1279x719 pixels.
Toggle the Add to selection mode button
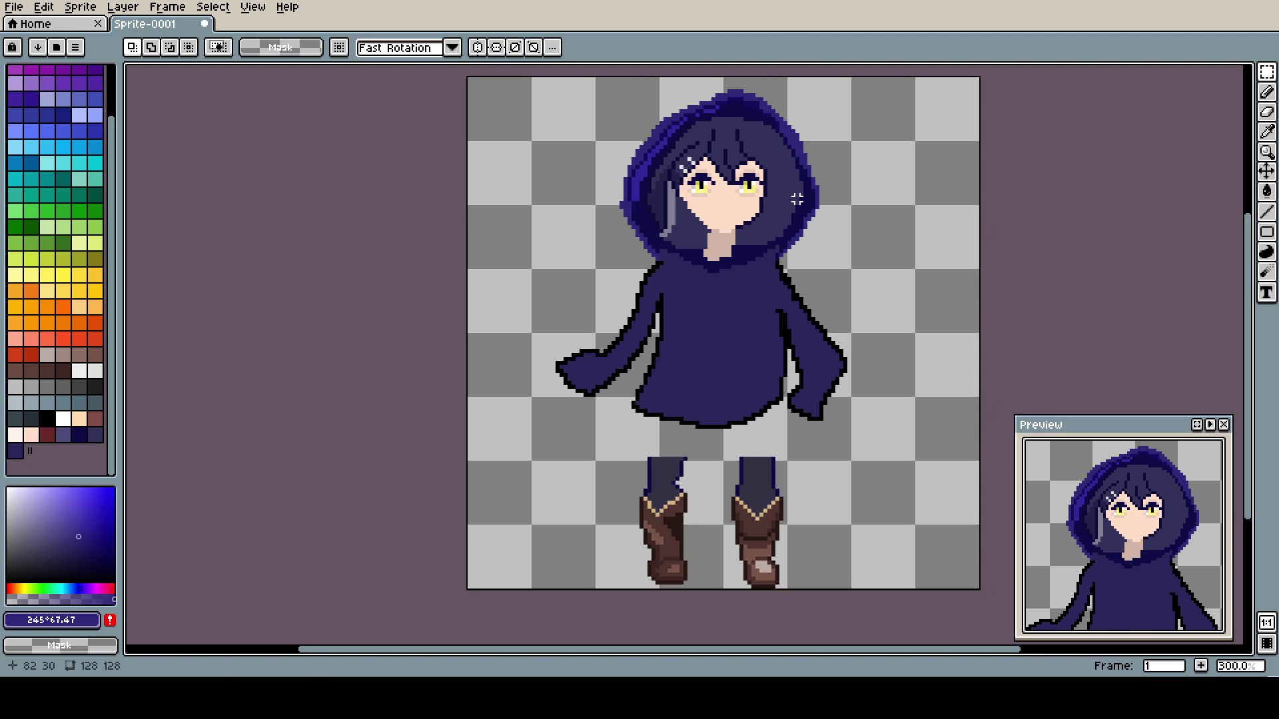[151, 47]
